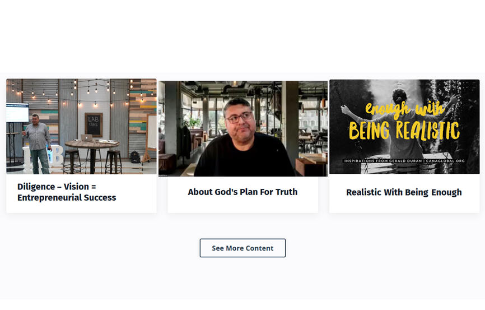
Task: Open the Diligence – Vision = Entrepreneurial Success title
Action: tap(67, 192)
